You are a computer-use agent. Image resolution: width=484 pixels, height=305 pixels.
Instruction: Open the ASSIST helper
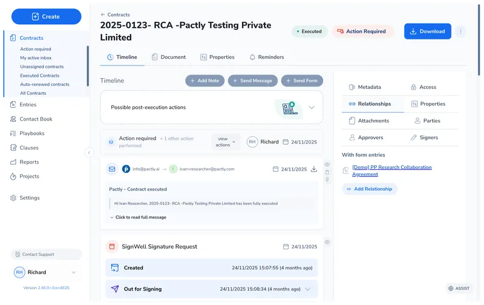tap(459, 289)
